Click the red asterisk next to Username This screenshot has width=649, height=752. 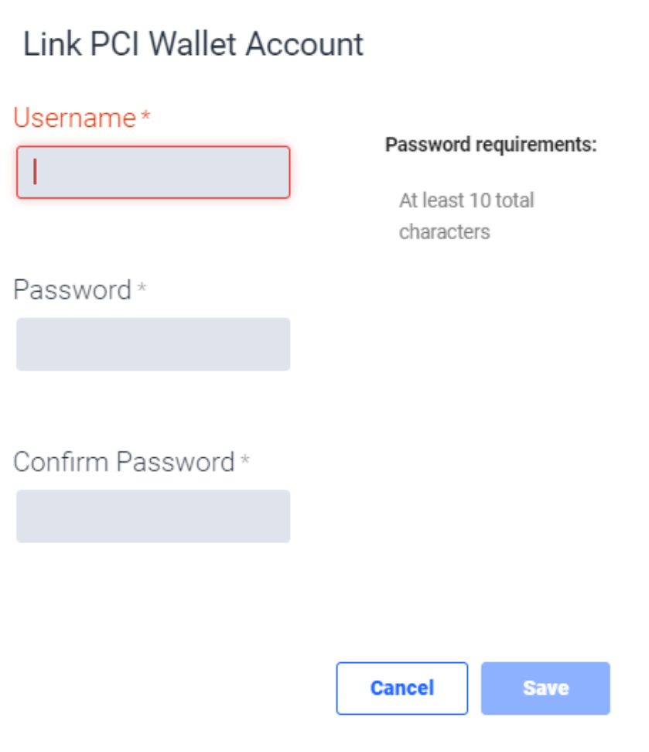(x=145, y=118)
